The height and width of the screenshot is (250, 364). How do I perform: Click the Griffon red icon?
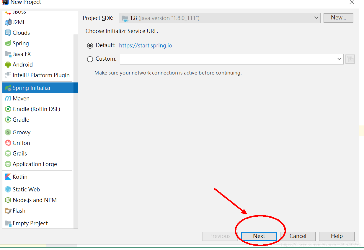point(8,143)
